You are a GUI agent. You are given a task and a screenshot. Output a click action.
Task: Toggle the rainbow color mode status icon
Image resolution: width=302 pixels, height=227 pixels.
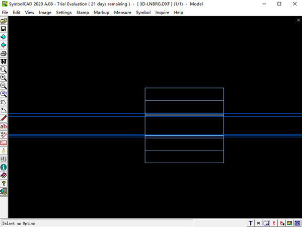point(290,223)
